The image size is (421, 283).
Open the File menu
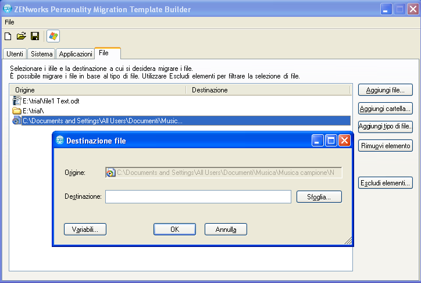(x=9, y=22)
